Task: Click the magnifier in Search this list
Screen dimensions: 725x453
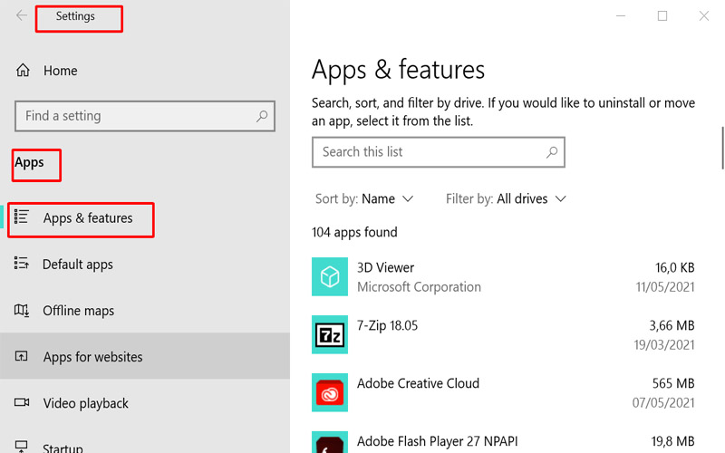Action: pos(551,152)
